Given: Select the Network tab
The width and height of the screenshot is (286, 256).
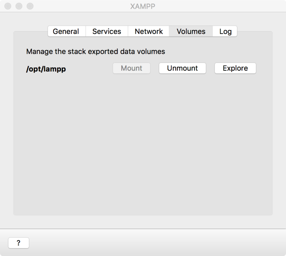Looking at the screenshot, I should (149, 31).
